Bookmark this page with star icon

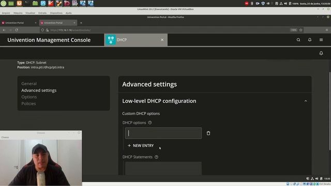tap(301, 30)
